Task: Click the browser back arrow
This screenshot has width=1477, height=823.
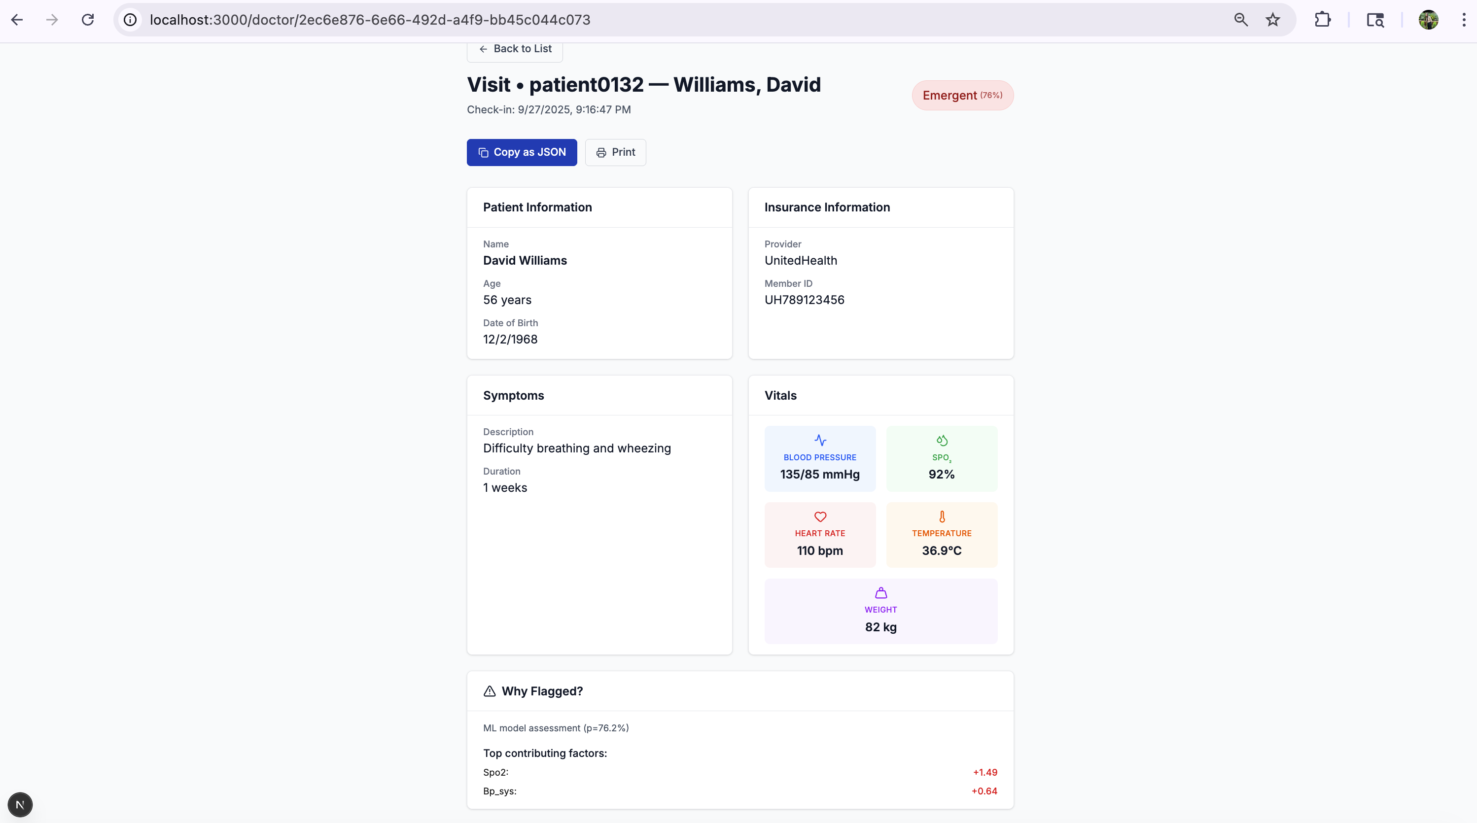Action: [x=17, y=20]
